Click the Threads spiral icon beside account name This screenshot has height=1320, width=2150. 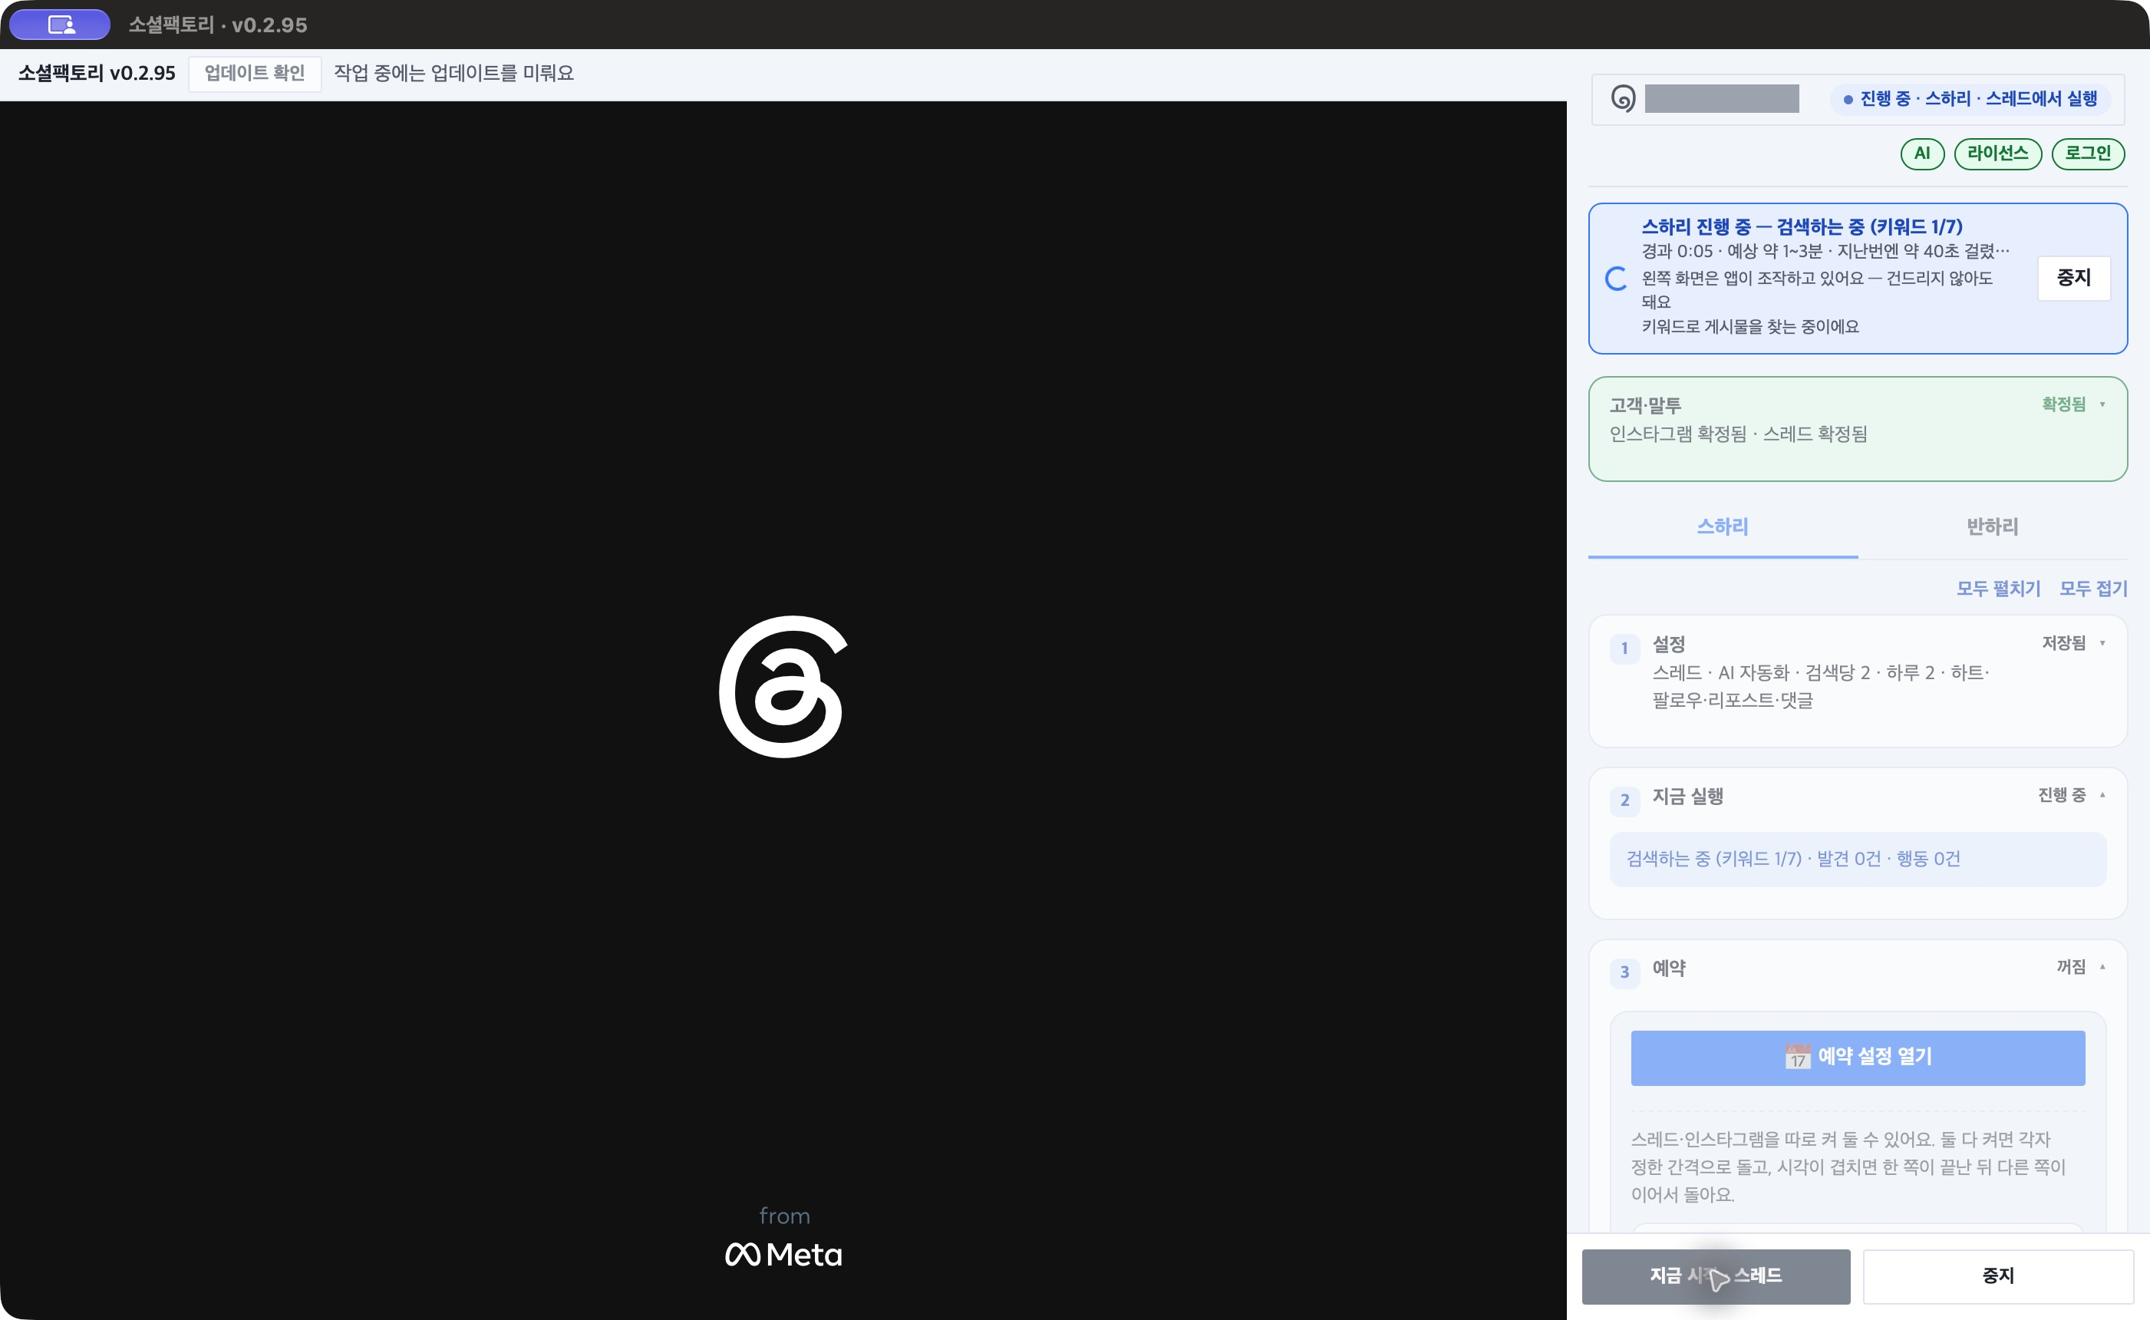(1623, 99)
